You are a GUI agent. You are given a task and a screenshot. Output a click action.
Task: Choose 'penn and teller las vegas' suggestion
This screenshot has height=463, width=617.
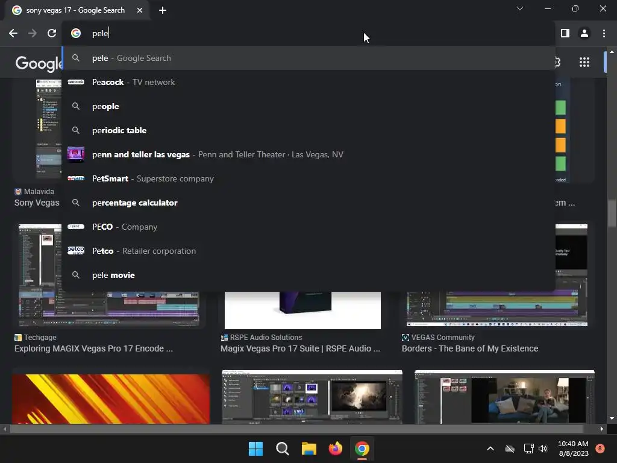click(x=308, y=154)
